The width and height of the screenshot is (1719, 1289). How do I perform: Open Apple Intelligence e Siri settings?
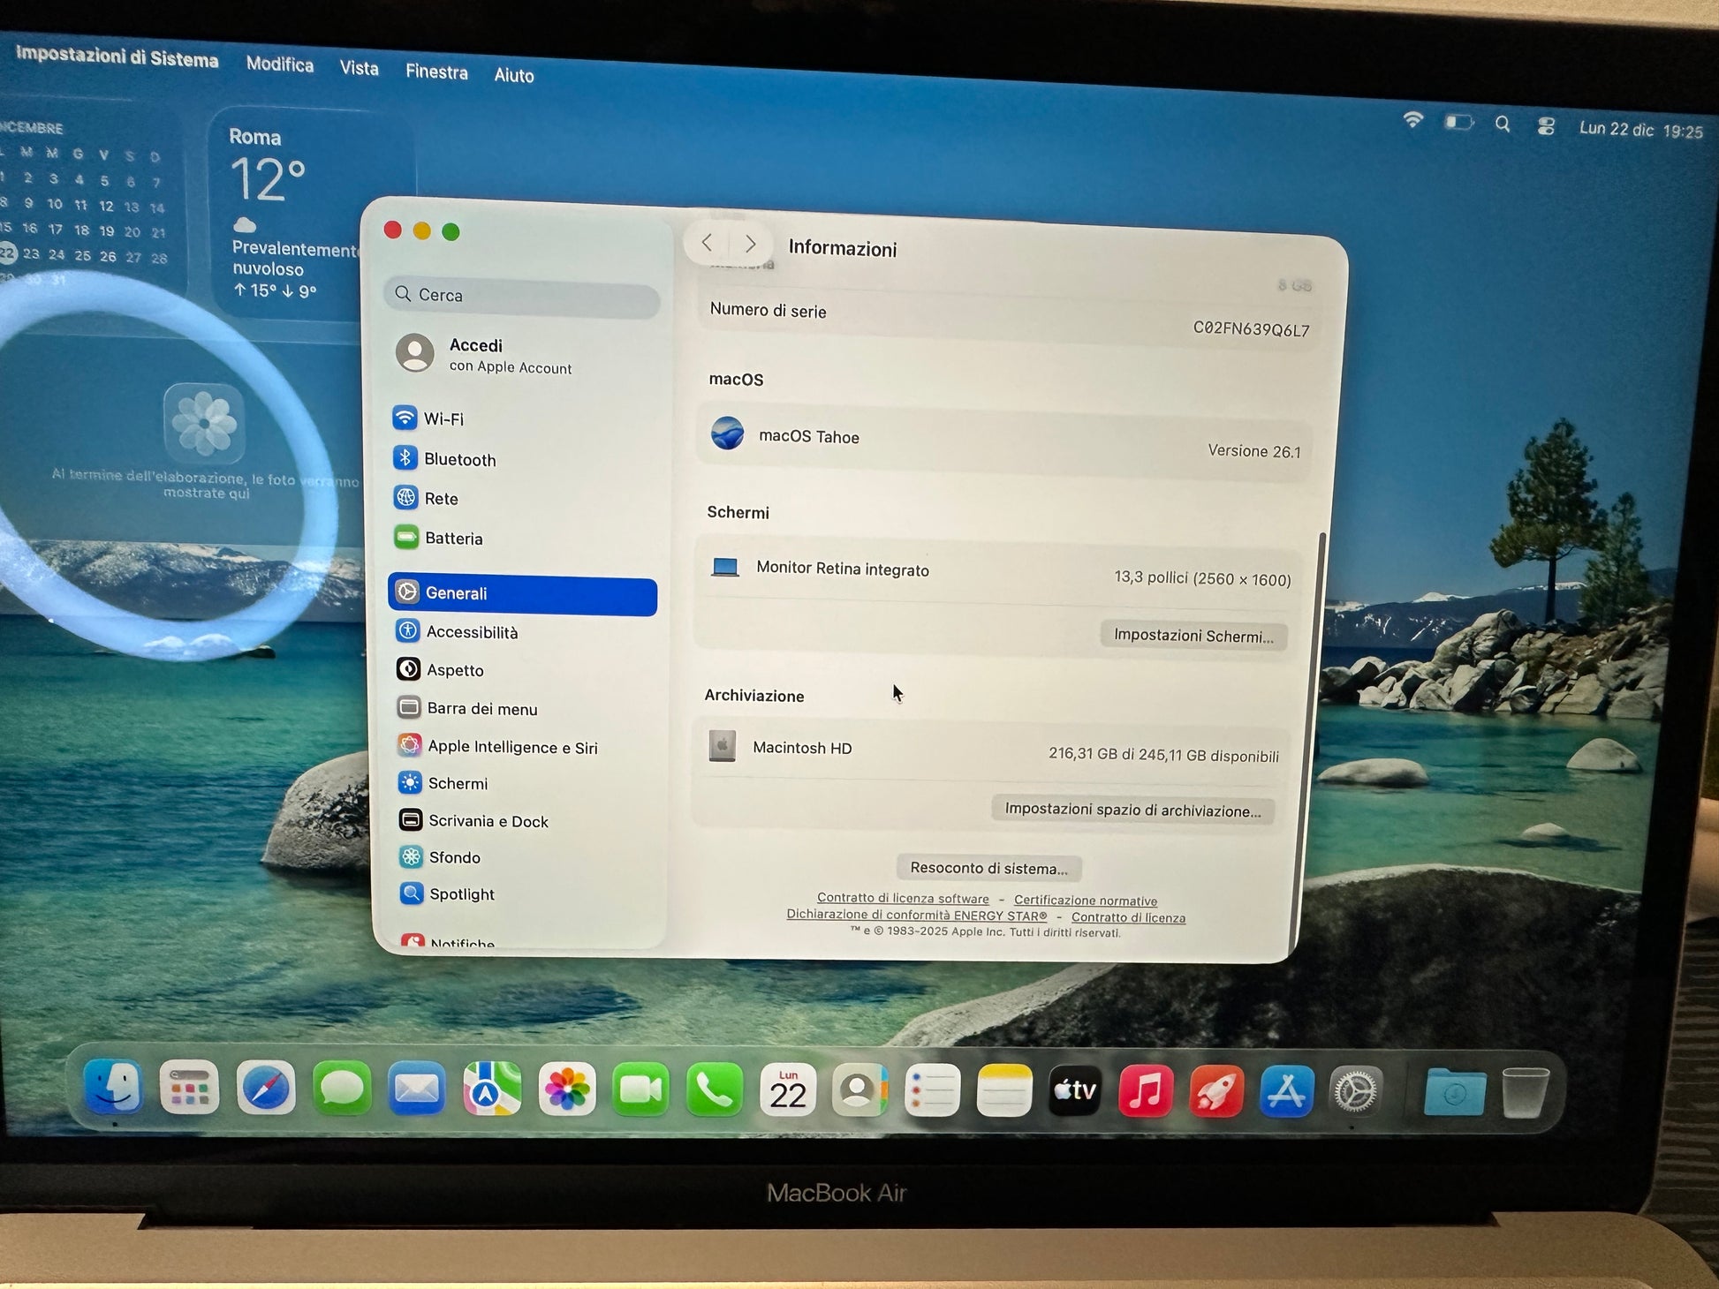click(511, 747)
